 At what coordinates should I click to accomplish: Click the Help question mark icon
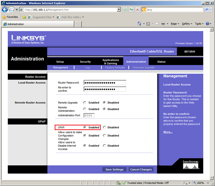pyautogui.click(x=208, y=24)
